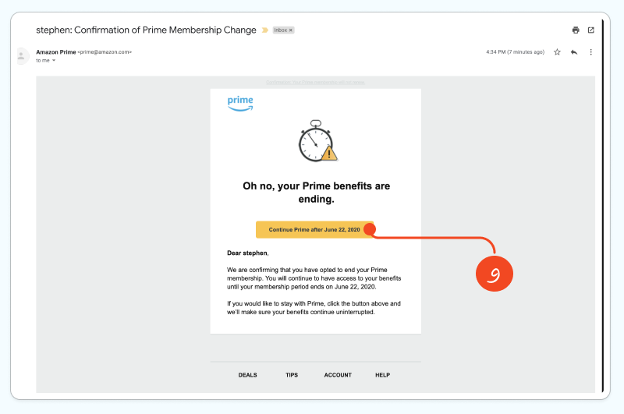Open the ACCOUNT footer link
Image resolution: width=624 pixels, height=414 pixels.
[338, 375]
